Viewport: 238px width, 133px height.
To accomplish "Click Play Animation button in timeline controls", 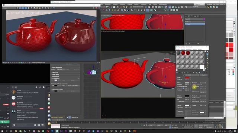I will tap(187, 125).
